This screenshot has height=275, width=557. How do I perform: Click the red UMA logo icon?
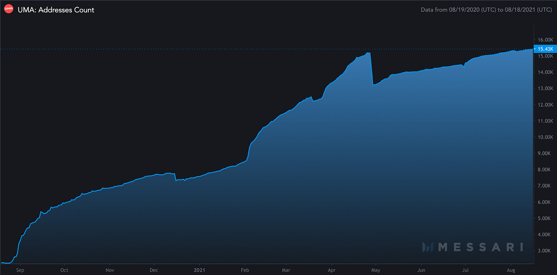8,10
